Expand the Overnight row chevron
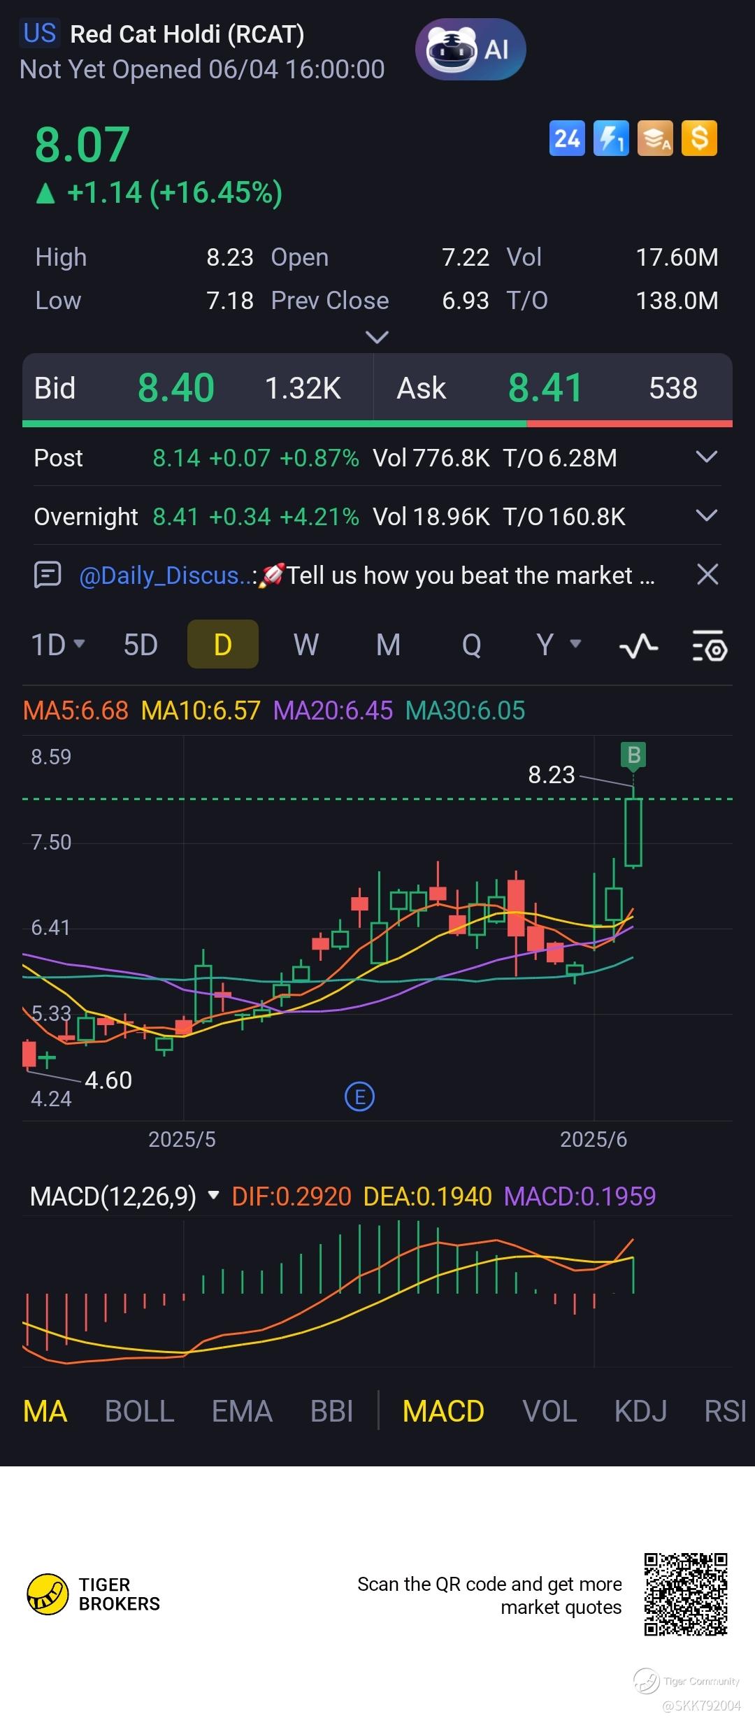The image size is (755, 1723). tap(707, 516)
